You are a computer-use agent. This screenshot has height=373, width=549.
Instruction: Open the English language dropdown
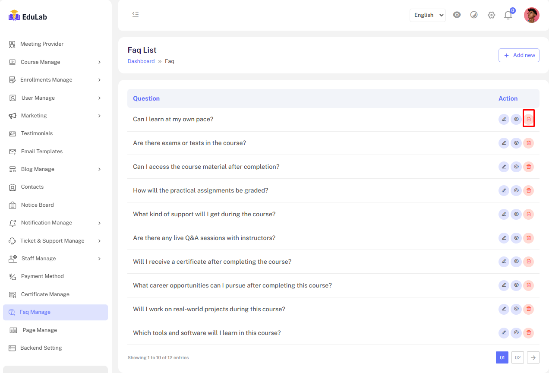click(x=427, y=15)
